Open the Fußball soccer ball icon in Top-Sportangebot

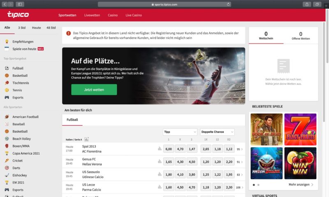[7, 68]
